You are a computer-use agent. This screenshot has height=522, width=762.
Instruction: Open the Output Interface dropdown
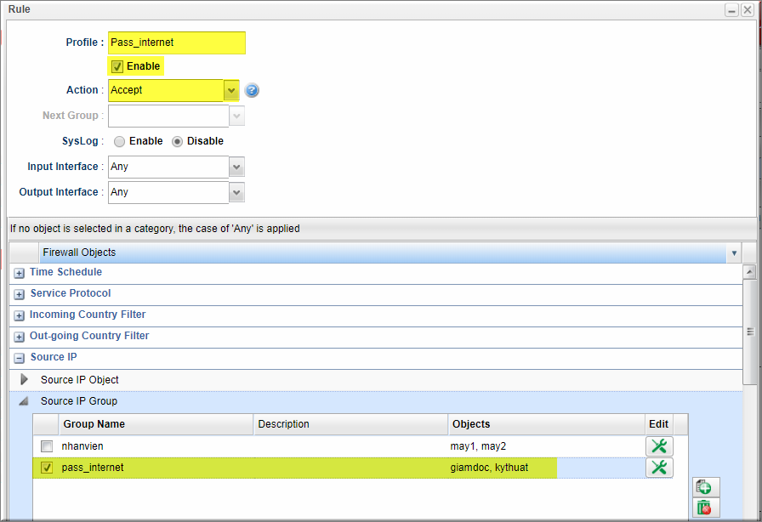click(236, 192)
